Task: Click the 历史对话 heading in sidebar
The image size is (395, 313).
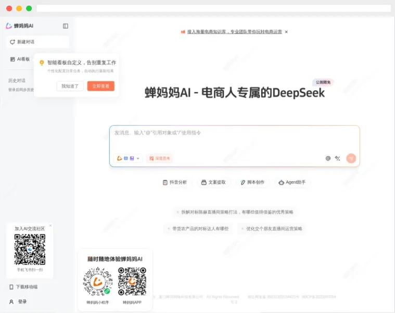Action: coord(17,81)
